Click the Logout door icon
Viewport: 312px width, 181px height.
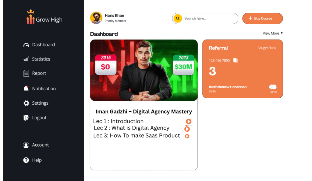[x=26, y=118]
